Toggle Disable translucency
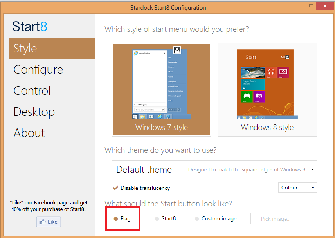 pos(141,188)
